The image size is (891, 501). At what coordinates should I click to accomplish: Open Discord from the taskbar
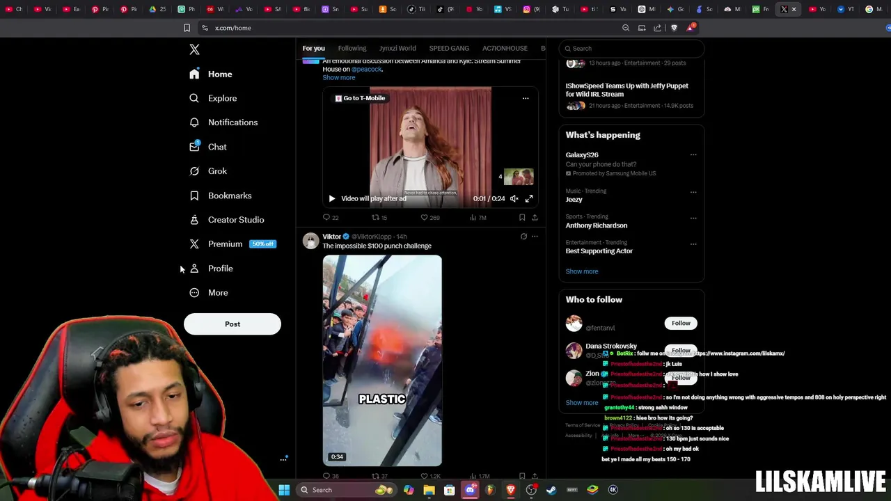click(470, 490)
